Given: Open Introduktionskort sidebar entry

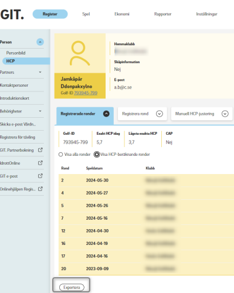Looking at the screenshot, I should (x=15, y=98).
